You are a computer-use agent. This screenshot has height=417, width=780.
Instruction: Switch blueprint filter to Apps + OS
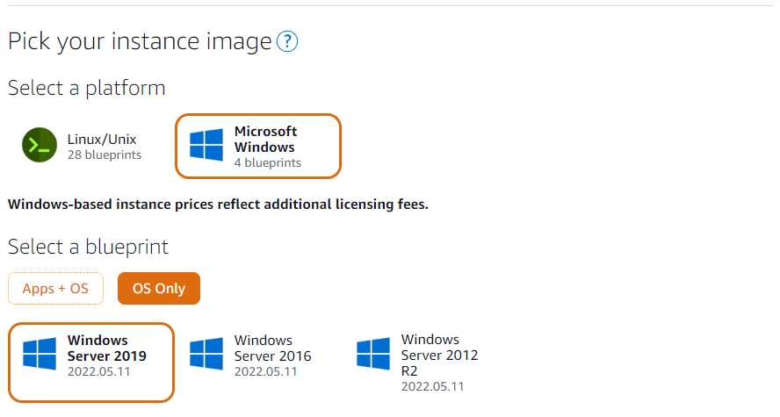pos(55,288)
